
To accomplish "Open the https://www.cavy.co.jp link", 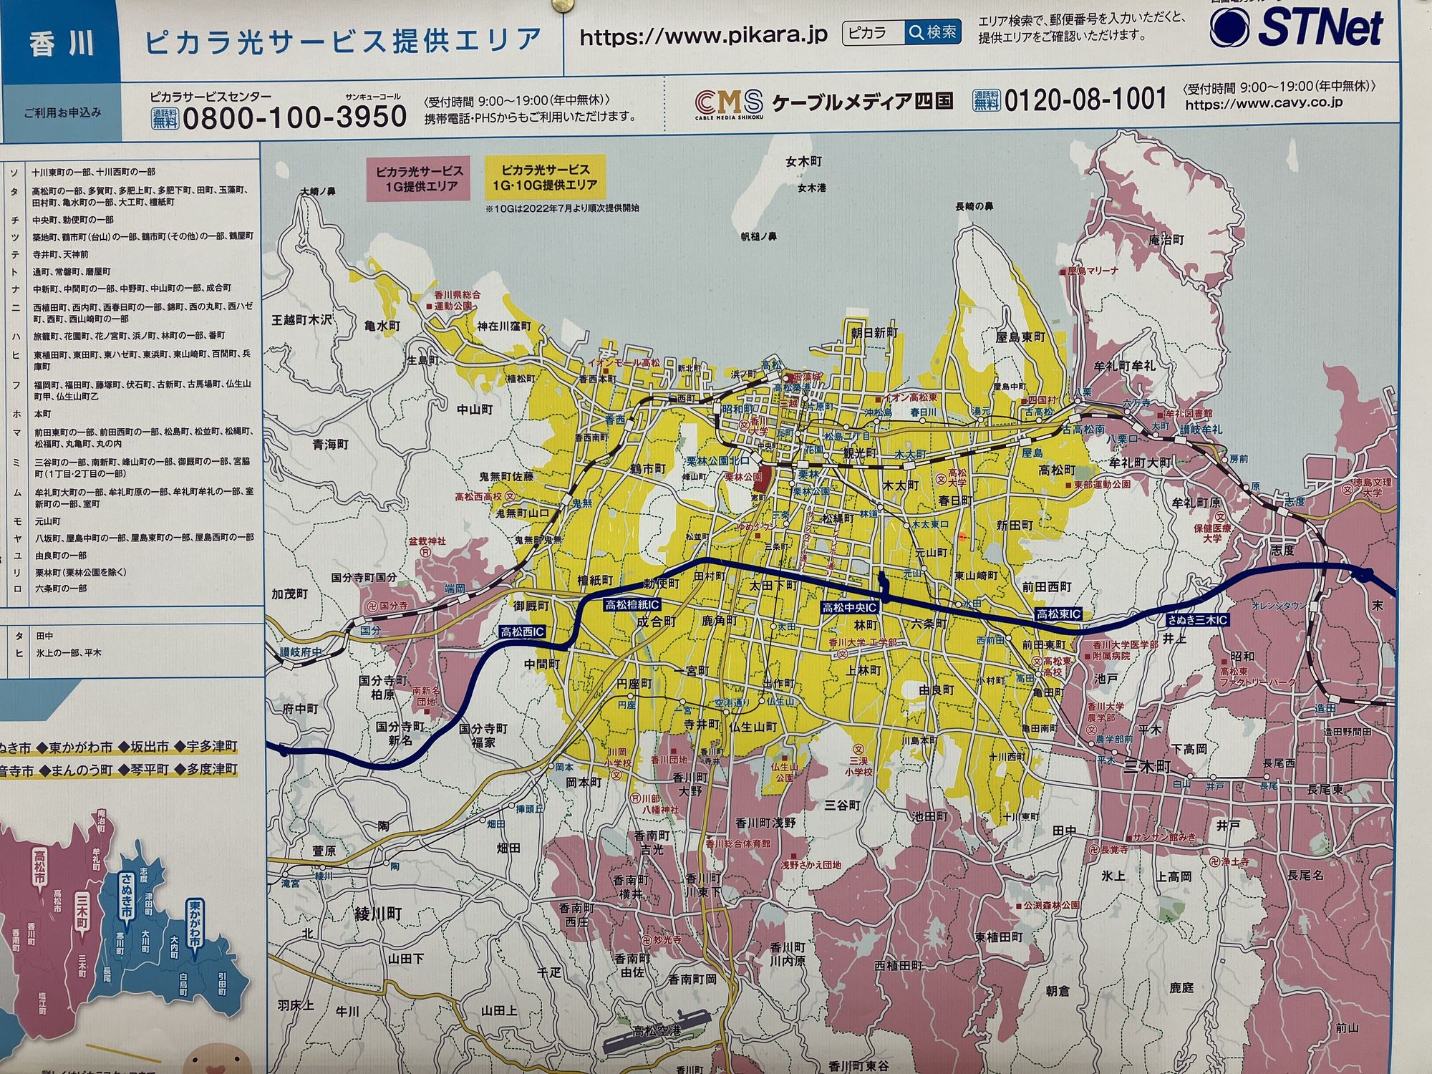I will (1264, 104).
